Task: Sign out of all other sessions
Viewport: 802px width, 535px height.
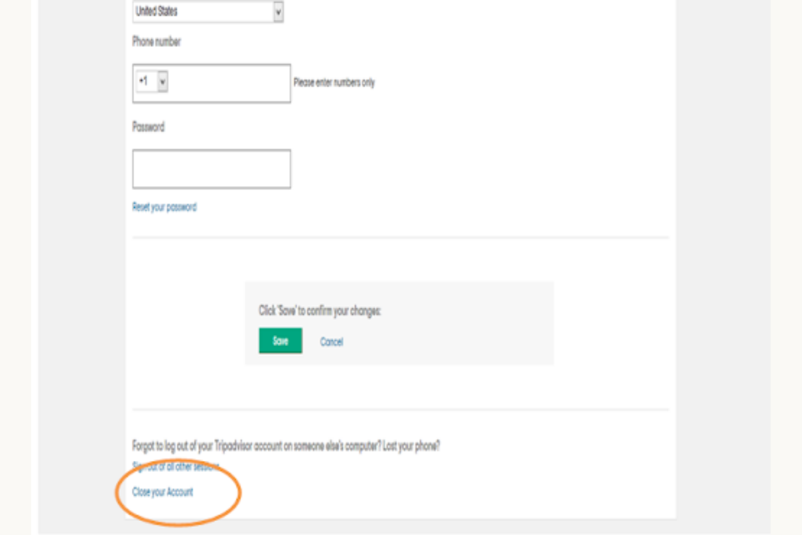Action: (176, 467)
